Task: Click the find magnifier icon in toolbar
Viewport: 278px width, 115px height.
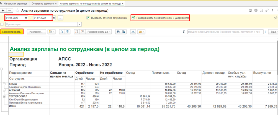Action: [62, 32]
